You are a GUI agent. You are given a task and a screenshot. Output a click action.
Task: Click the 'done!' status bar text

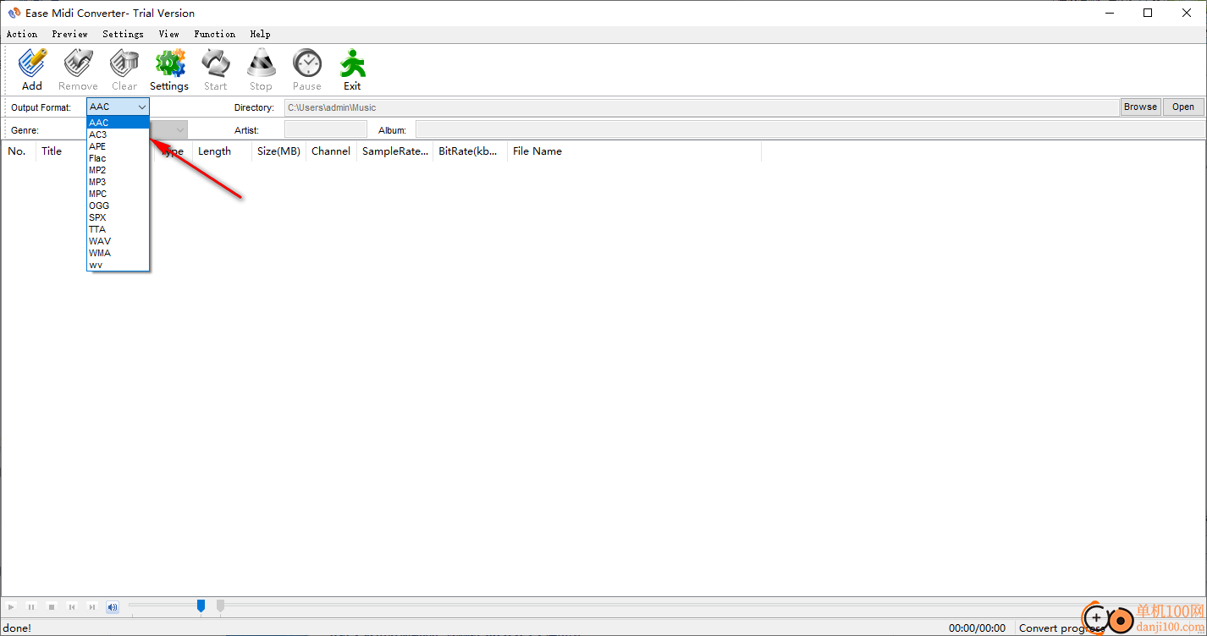(18, 628)
